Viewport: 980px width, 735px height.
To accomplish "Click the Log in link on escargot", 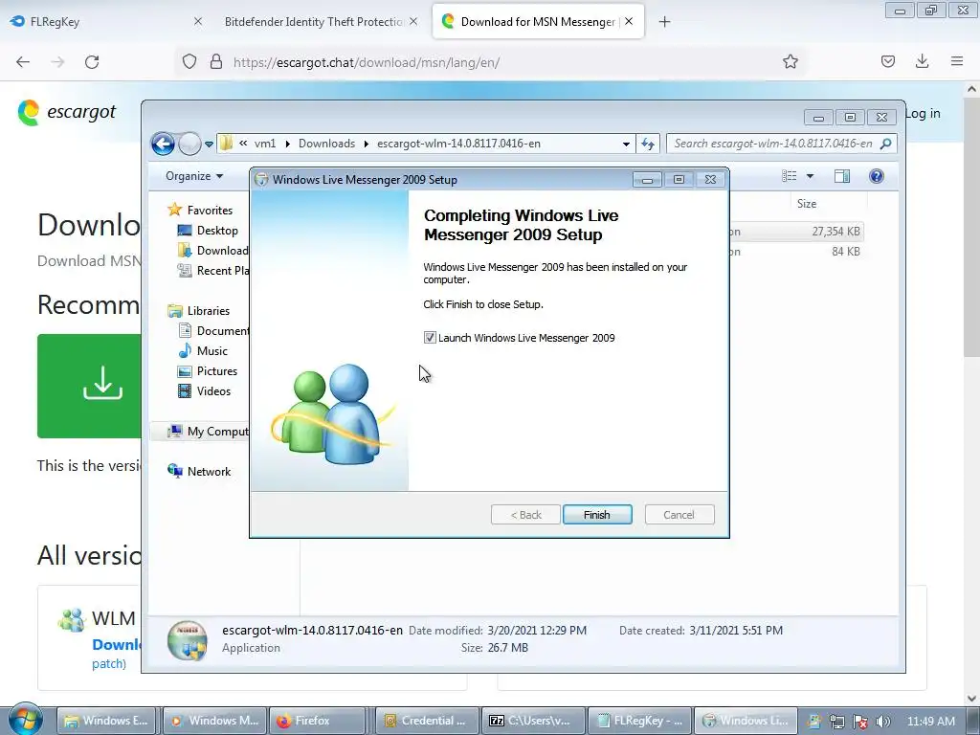I will pos(923,113).
